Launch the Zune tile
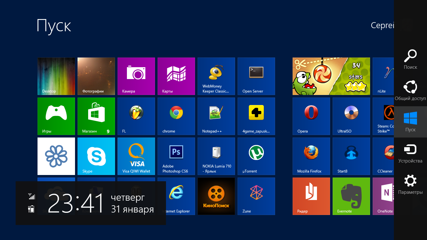Screen dimensions: 427x240 tap(256, 196)
